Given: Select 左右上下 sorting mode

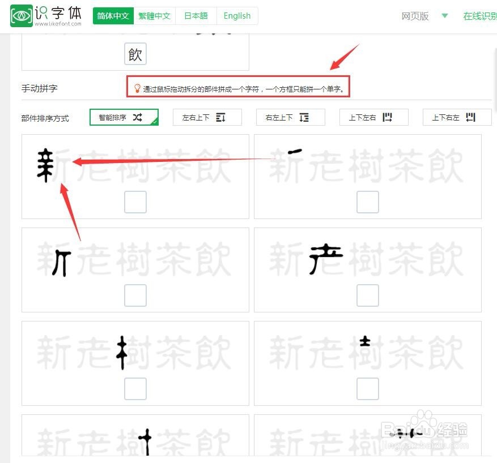Looking at the screenshot, I should pos(207,117).
